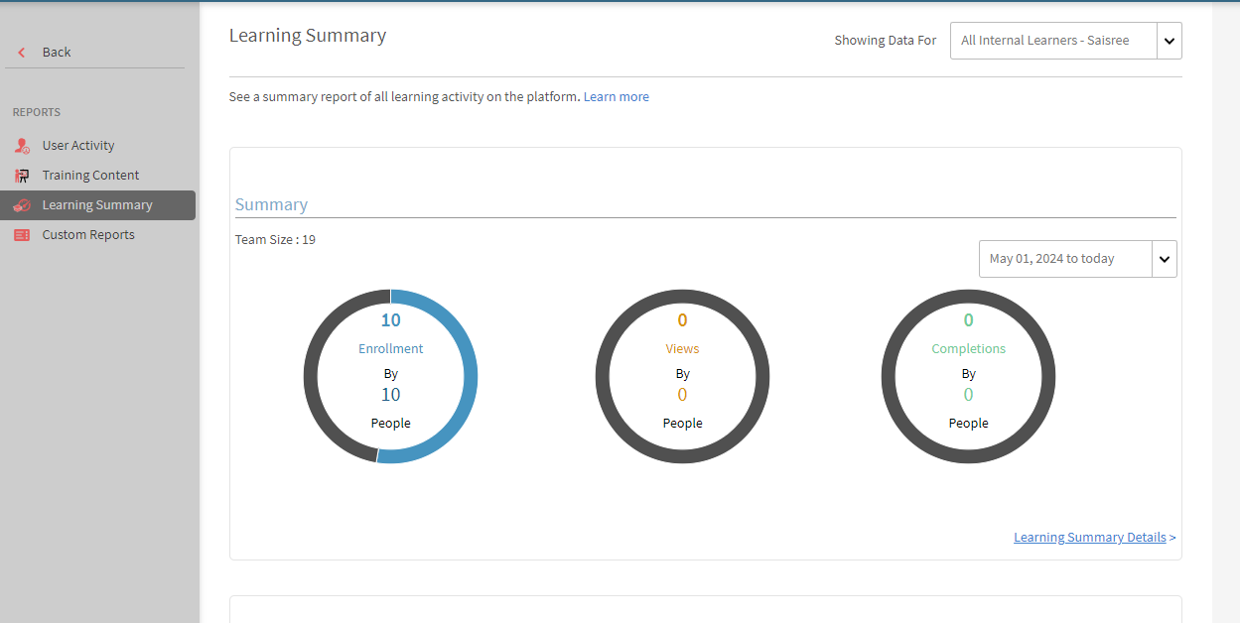This screenshot has width=1240, height=623.
Task: Open the User Activity report
Action: pyautogui.click(x=78, y=146)
